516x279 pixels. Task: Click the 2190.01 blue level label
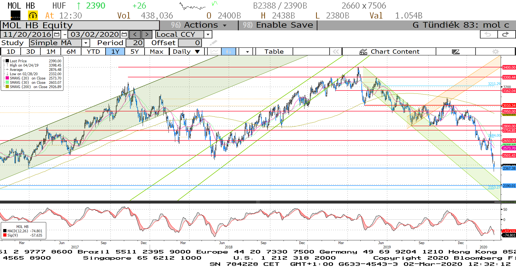tap(509, 186)
